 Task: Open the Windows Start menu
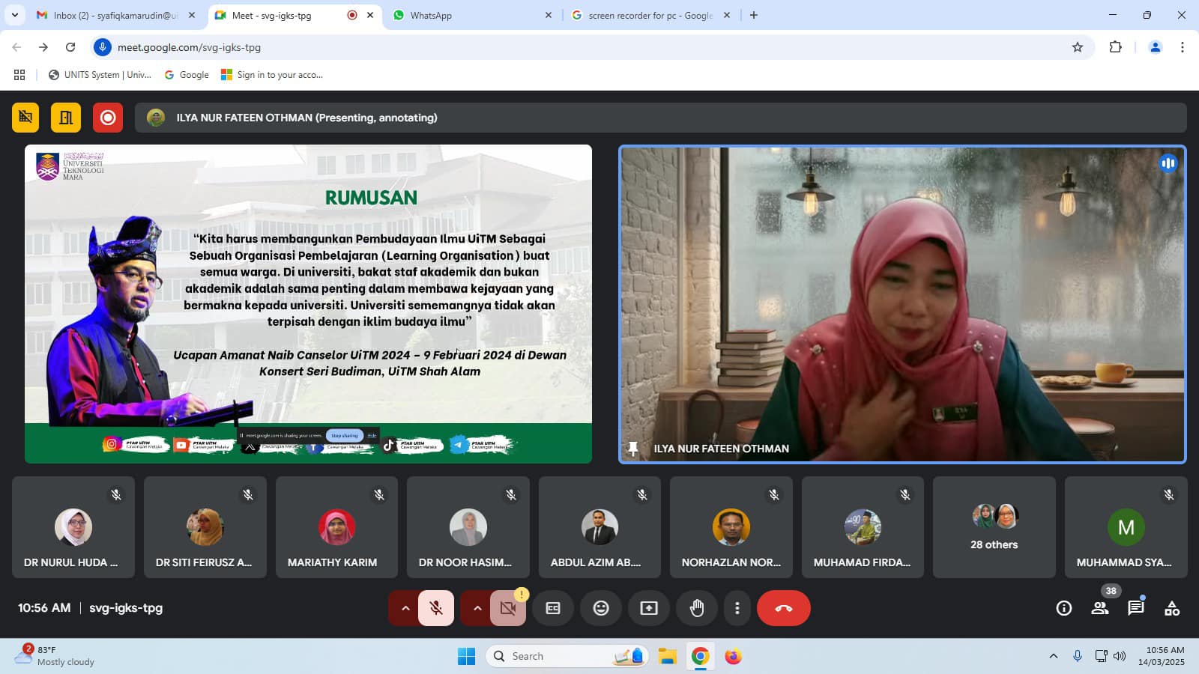[x=466, y=657]
